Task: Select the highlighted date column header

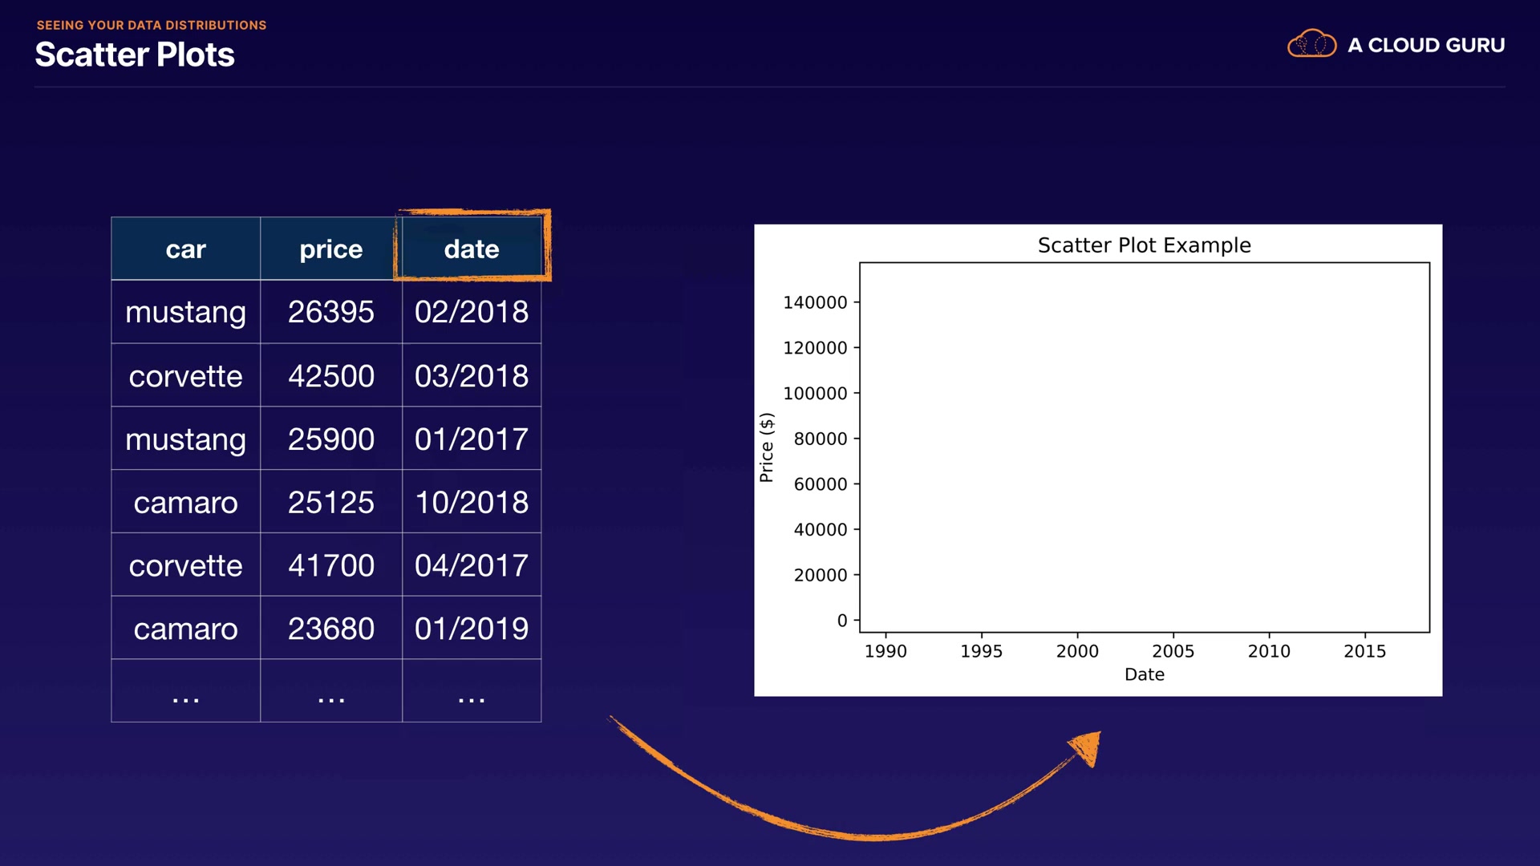Action: [x=472, y=249]
